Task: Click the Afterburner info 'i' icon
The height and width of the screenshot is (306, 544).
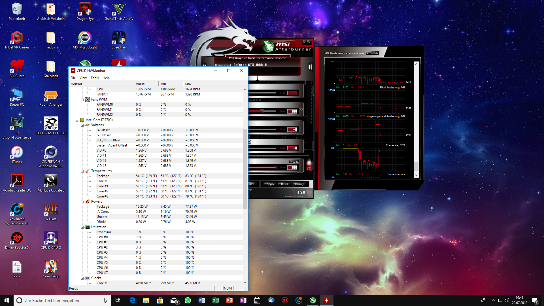Action: point(310,67)
